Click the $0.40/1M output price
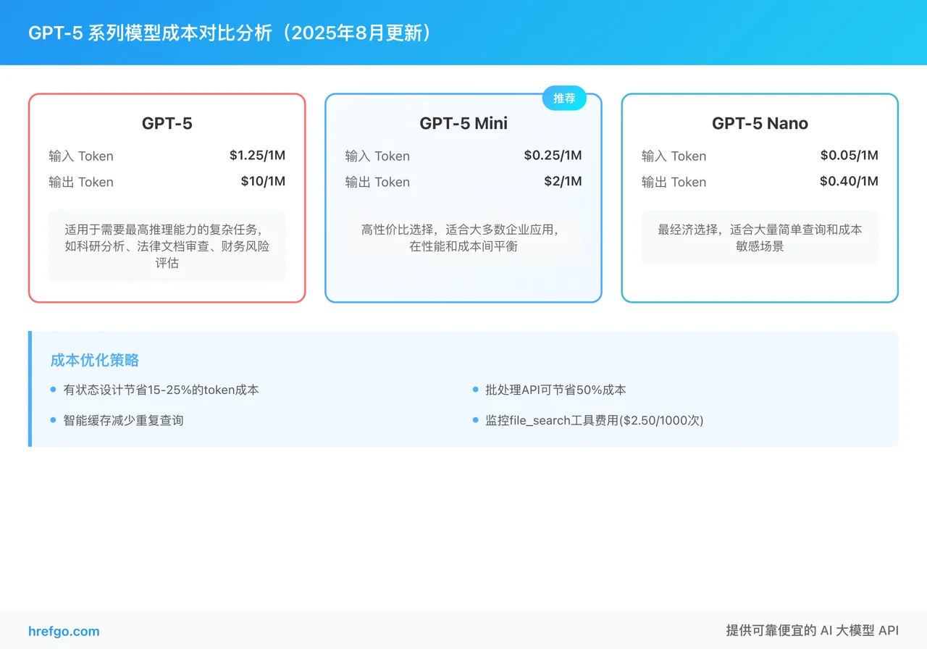This screenshot has width=927, height=649. pyautogui.click(x=849, y=181)
